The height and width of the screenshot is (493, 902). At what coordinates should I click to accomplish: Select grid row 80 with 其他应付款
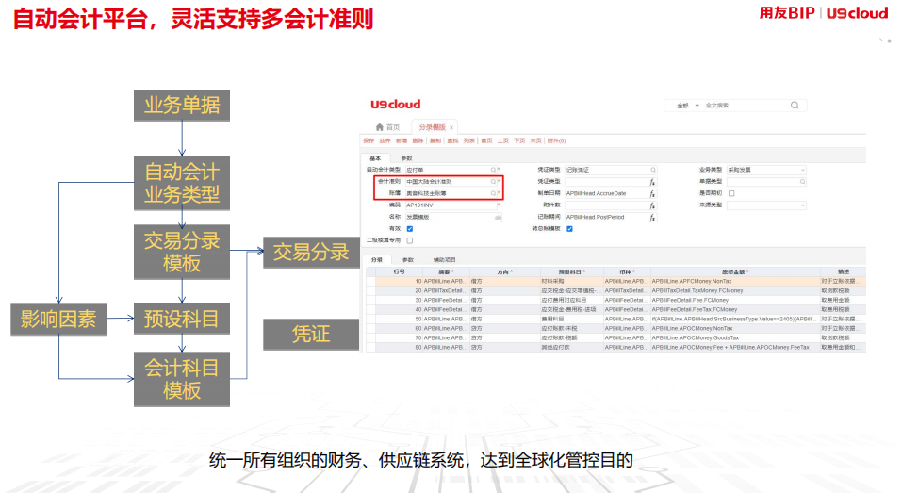click(615, 348)
